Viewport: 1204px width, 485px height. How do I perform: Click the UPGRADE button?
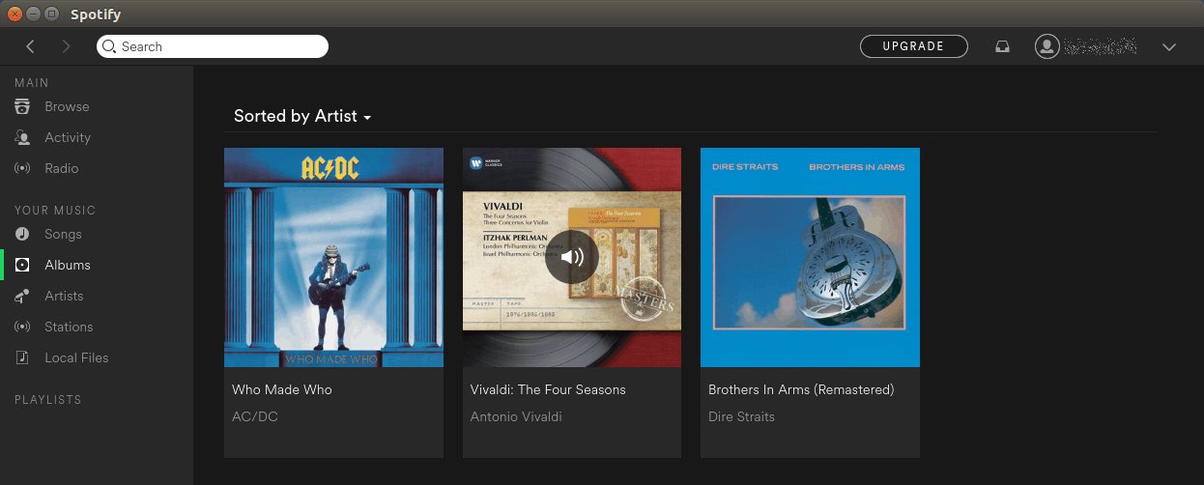click(x=914, y=46)
